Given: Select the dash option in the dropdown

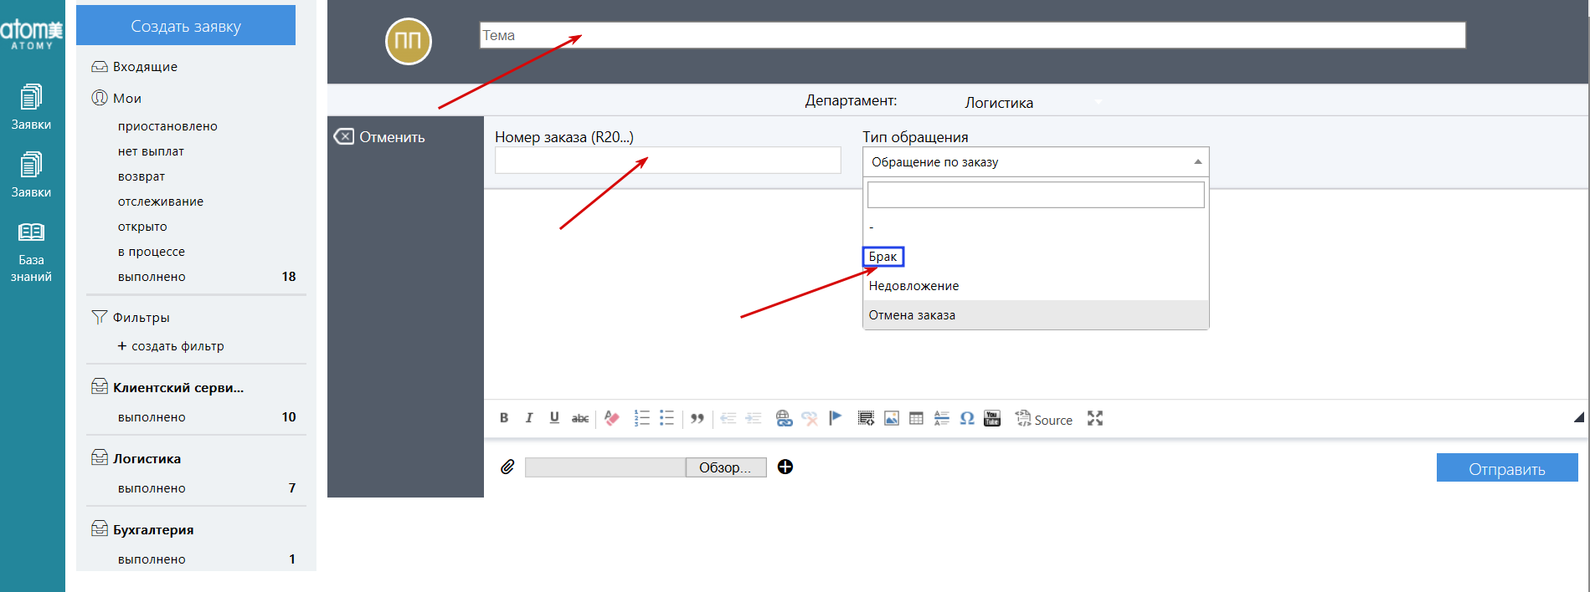Looking at the screenshot, I should click(x=1036, y=227).
